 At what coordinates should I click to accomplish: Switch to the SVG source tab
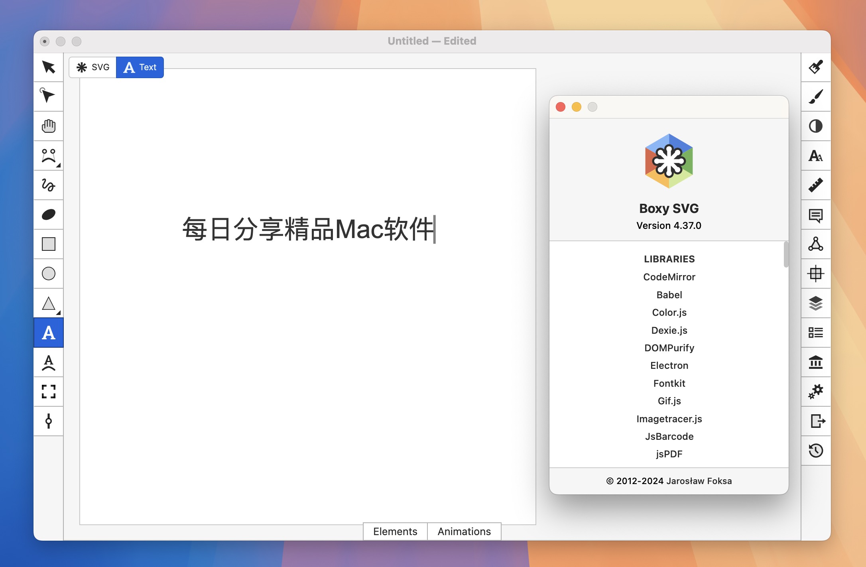(x=92, y=67)
